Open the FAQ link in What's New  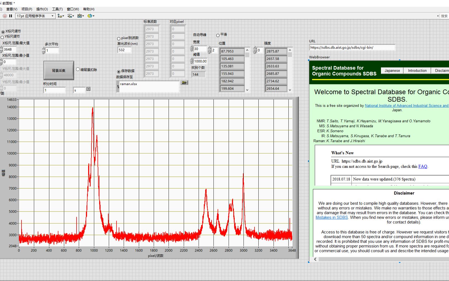point(423,166)
